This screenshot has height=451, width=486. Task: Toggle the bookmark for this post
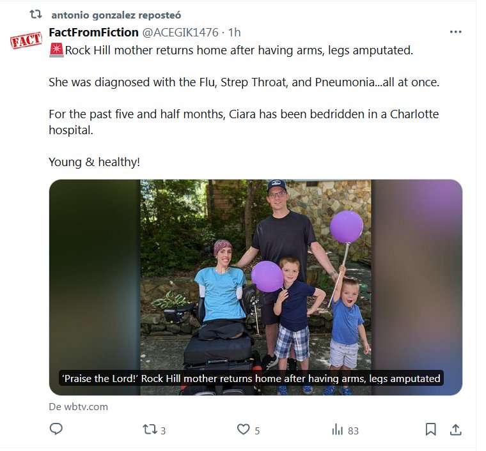[x=430, y=430]
